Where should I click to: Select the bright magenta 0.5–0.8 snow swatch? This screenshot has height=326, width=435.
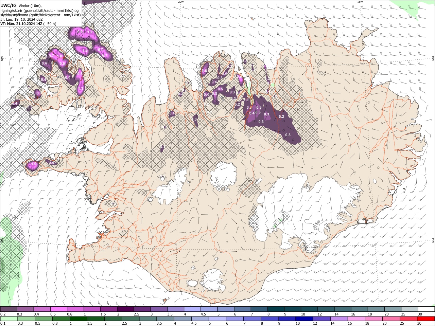[x=58, y=309]
